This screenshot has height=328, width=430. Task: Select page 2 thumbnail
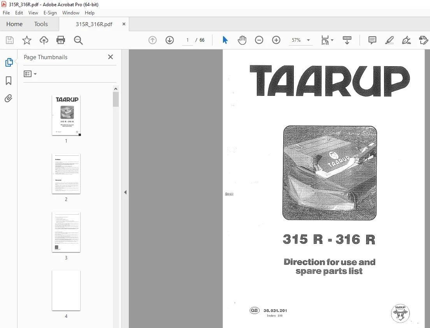pos(66,173)
